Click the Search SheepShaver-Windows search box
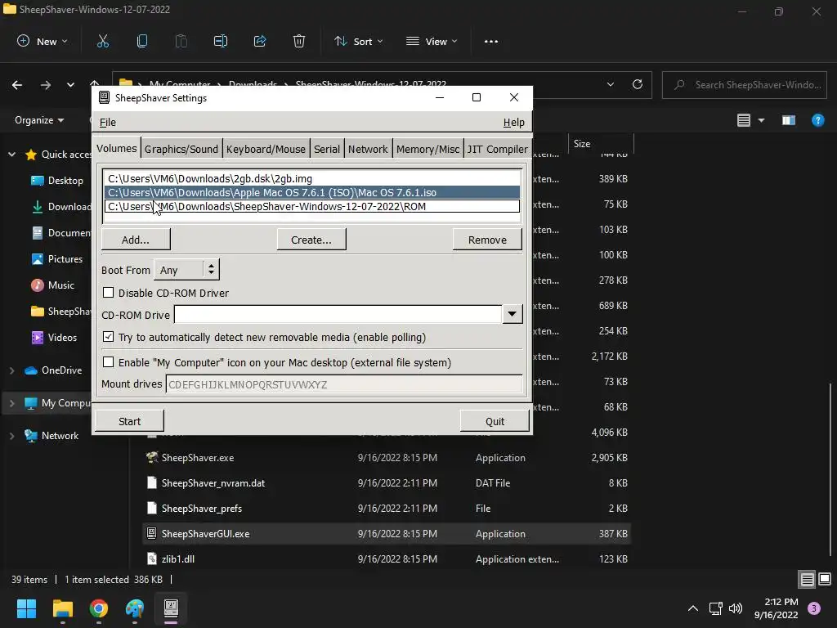This screenshot has width=837, height=628. [x=745, y=85]
